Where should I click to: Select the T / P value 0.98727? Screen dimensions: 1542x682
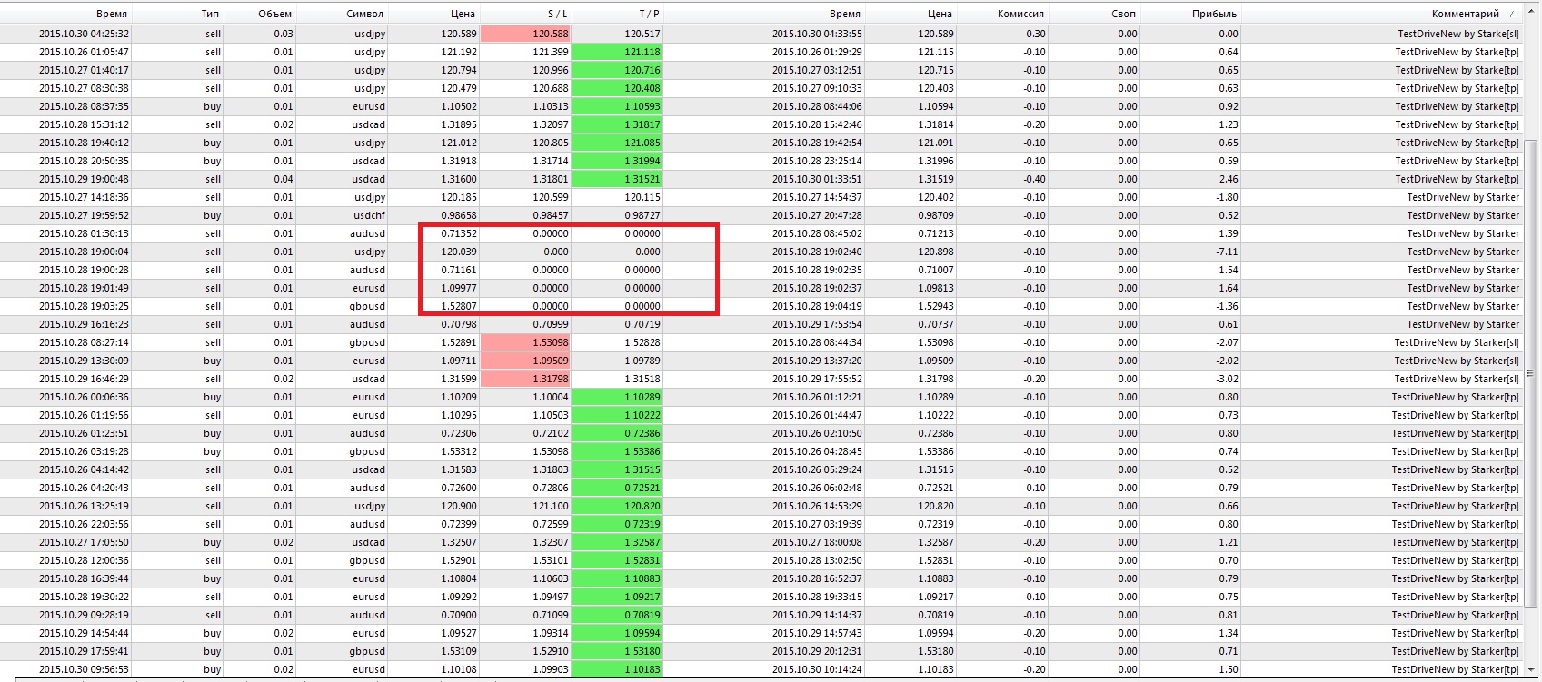coord(642,215)
